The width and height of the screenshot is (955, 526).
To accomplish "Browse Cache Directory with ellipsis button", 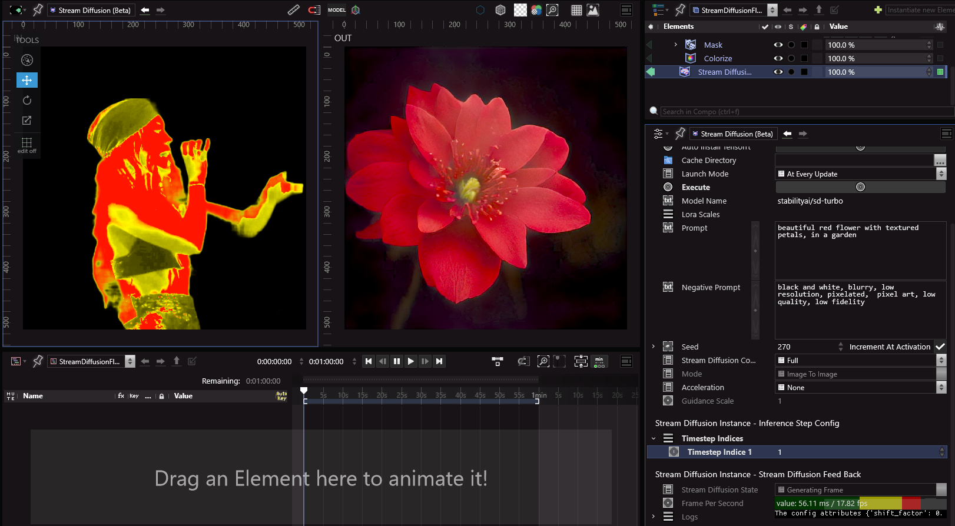I will 940,160.
